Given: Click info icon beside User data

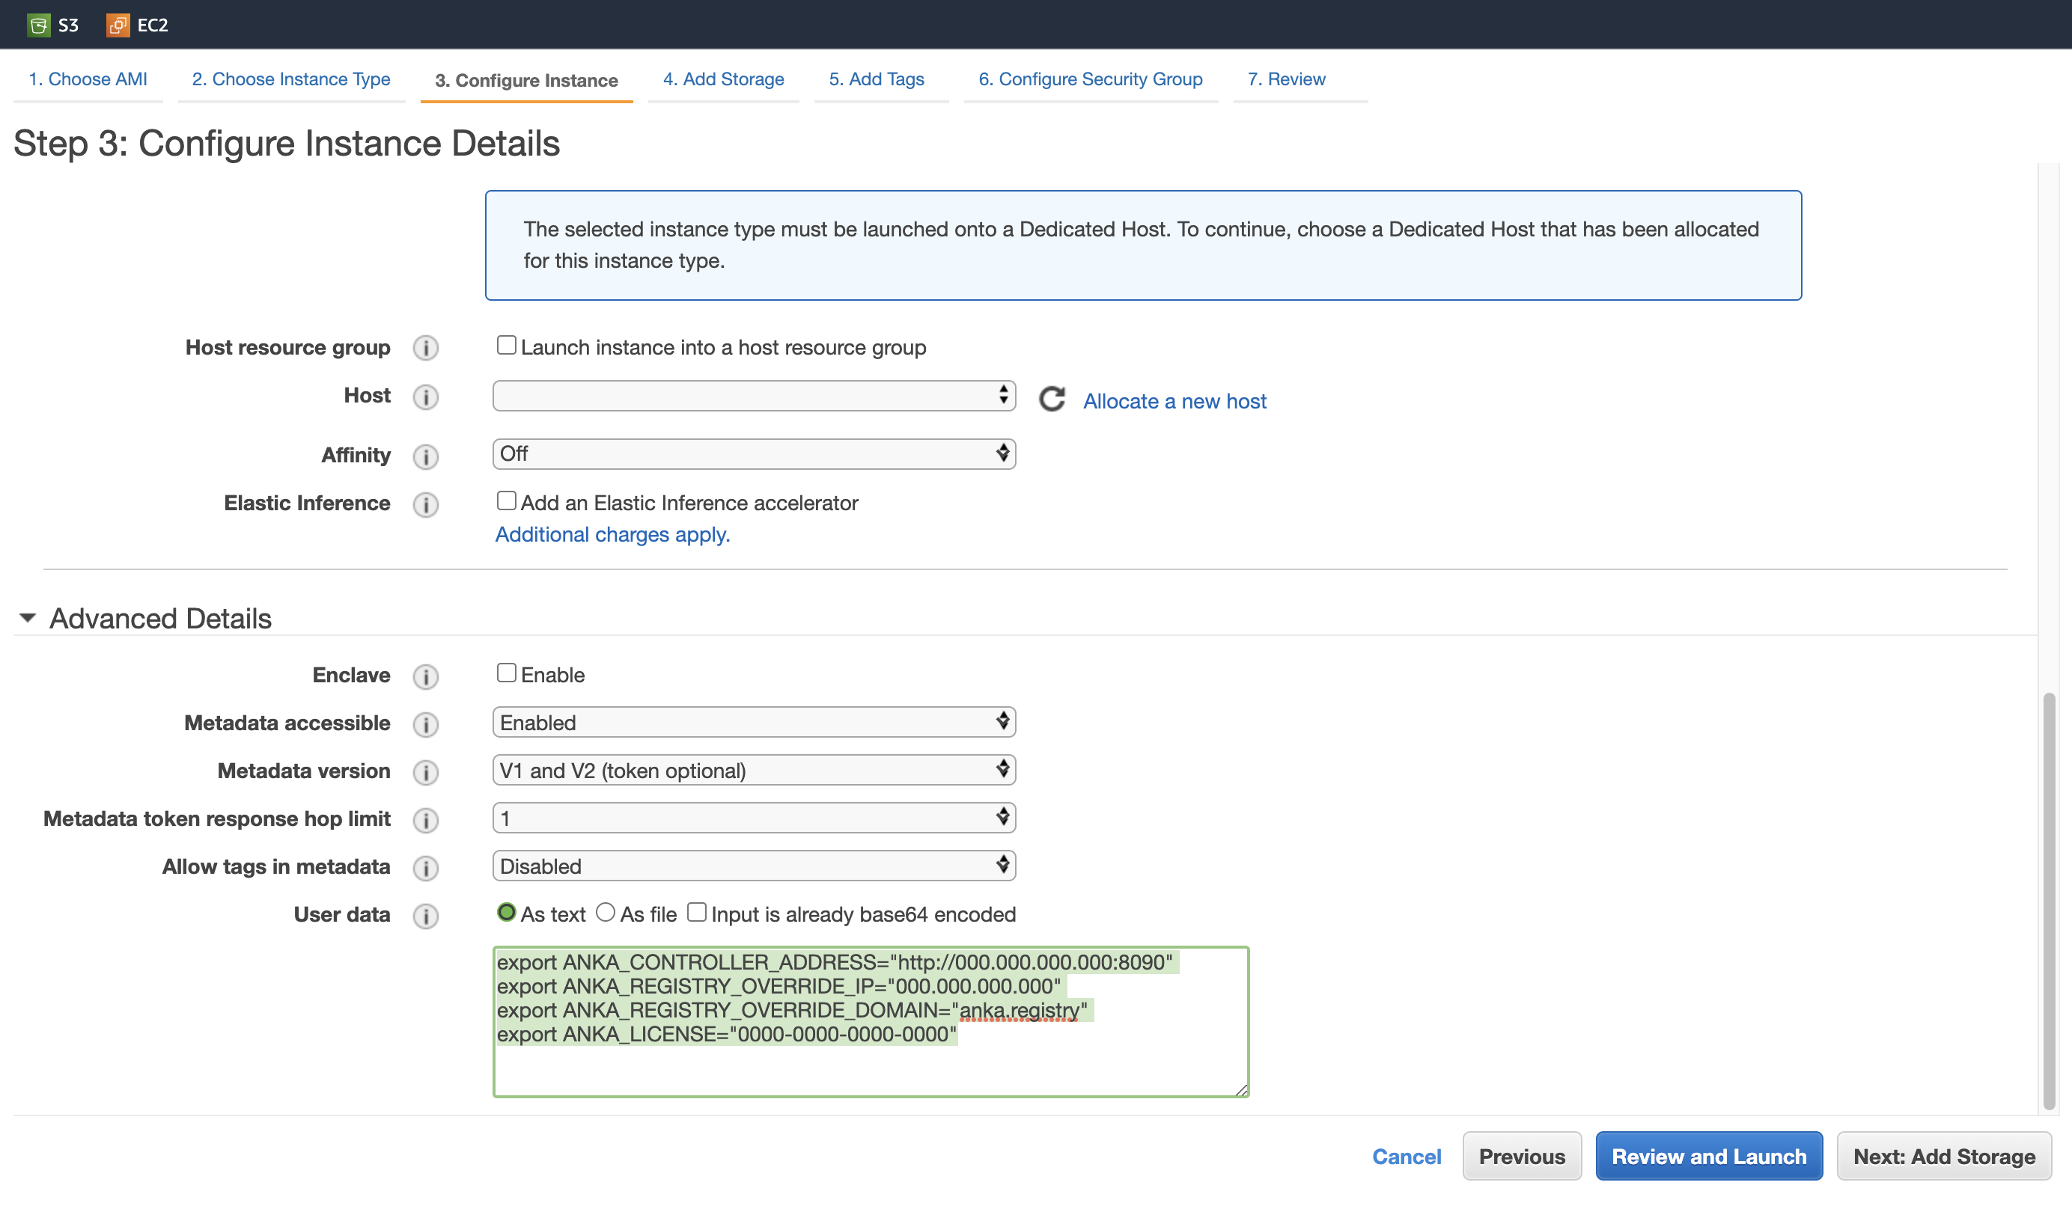Looking at the screenshot, I should tap(425, 916).
